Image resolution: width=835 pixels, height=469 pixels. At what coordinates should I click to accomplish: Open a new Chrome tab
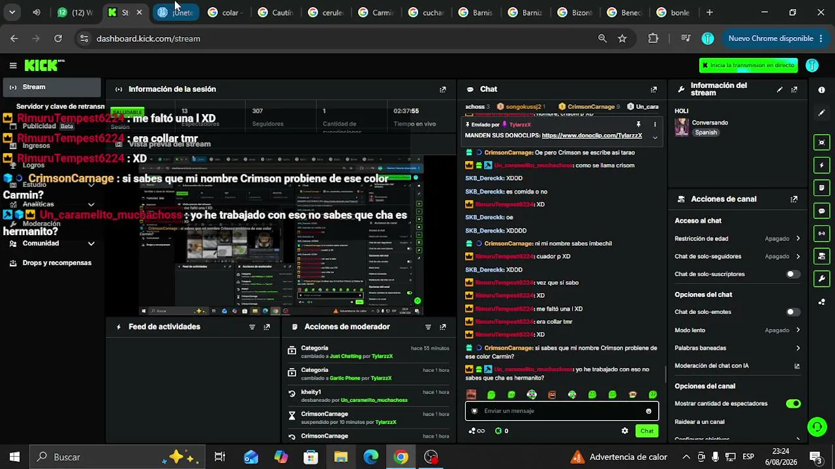[710, 12]
